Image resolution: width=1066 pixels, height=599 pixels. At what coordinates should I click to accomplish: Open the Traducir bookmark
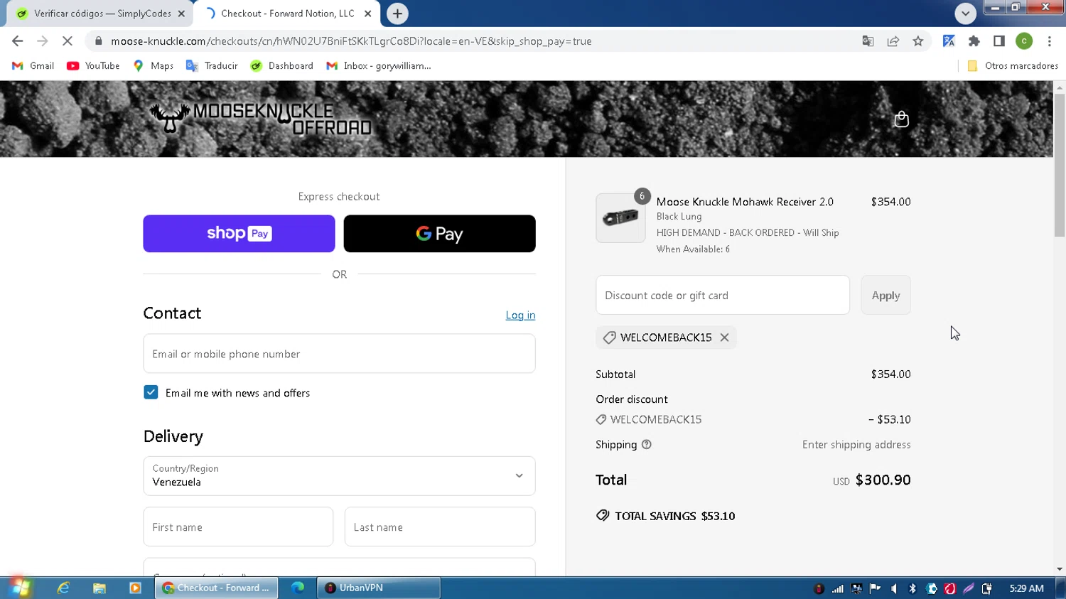212,65
